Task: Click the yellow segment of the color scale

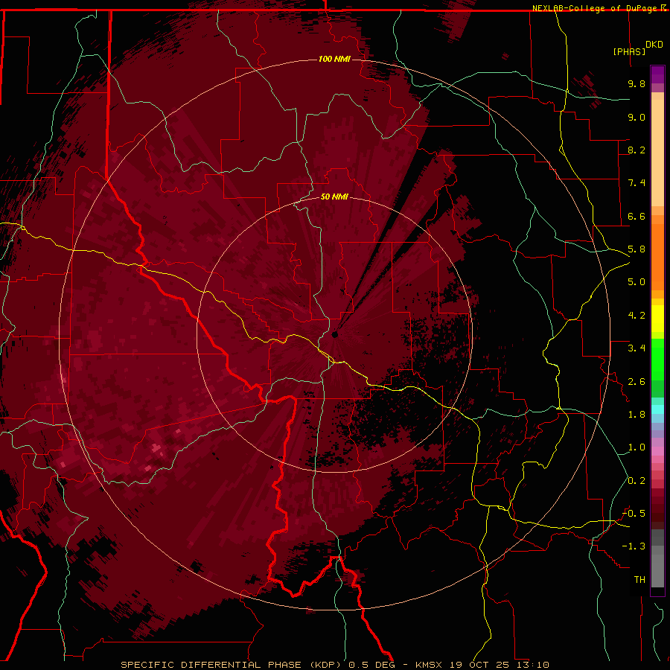Action: coord(657,319)
